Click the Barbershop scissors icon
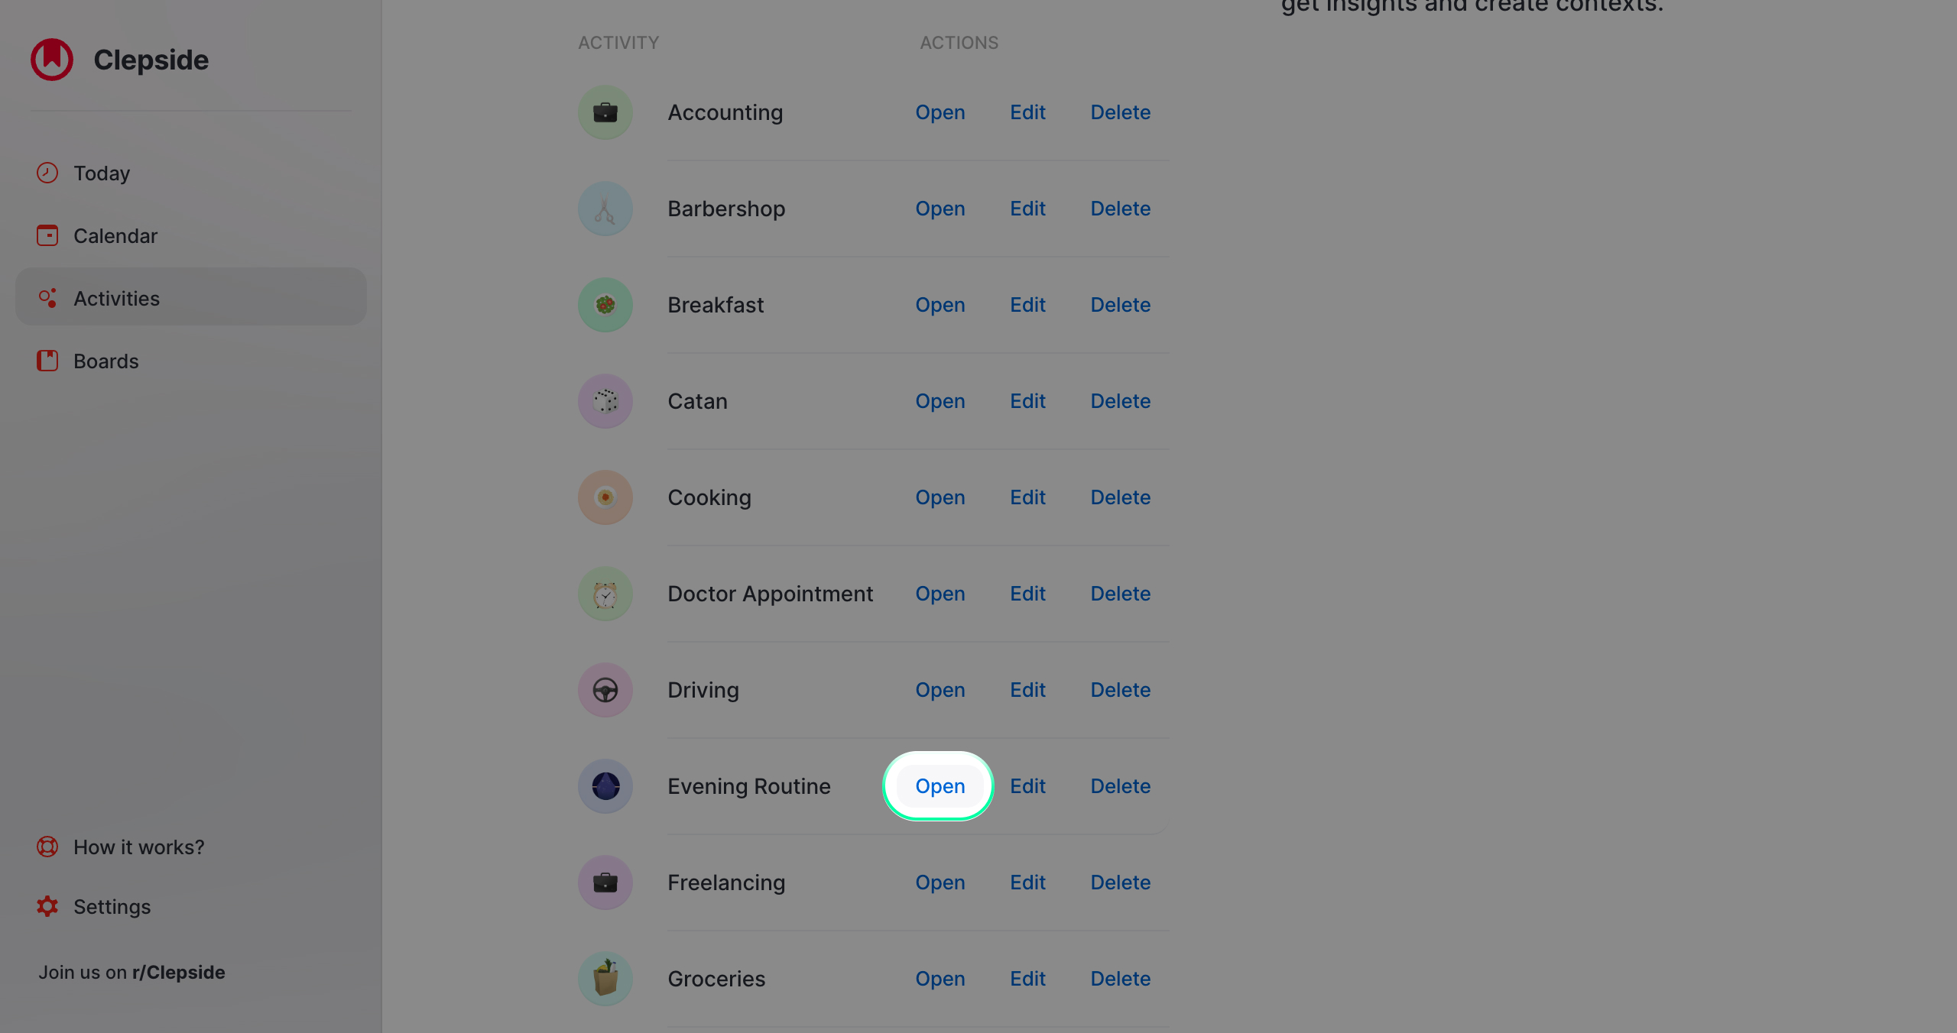The height and width of the screenshot is (1033, 1957). click(605, 209)
